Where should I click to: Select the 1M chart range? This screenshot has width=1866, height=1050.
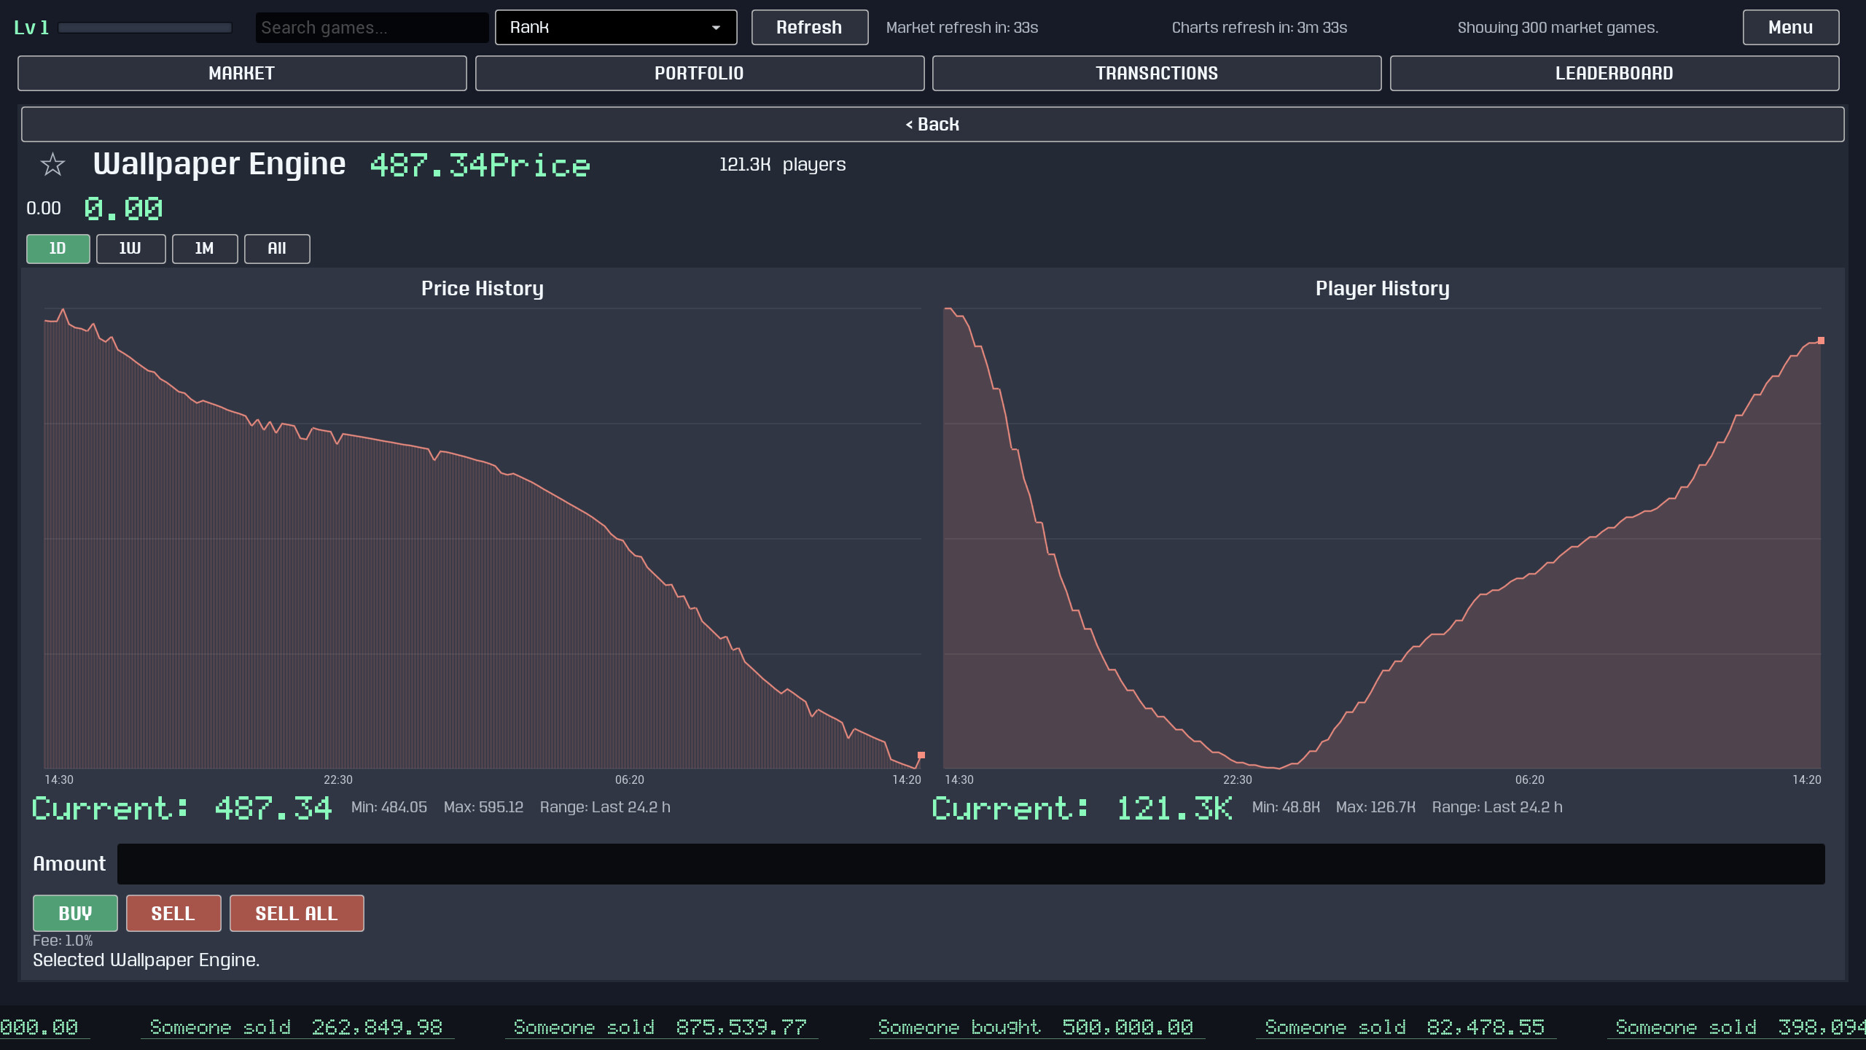(x=205, y=249)
